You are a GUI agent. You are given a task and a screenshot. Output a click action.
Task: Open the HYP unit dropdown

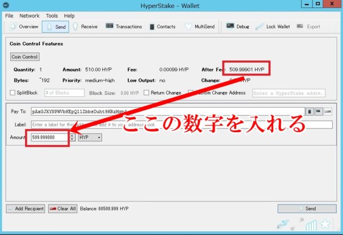coord(90,138)
